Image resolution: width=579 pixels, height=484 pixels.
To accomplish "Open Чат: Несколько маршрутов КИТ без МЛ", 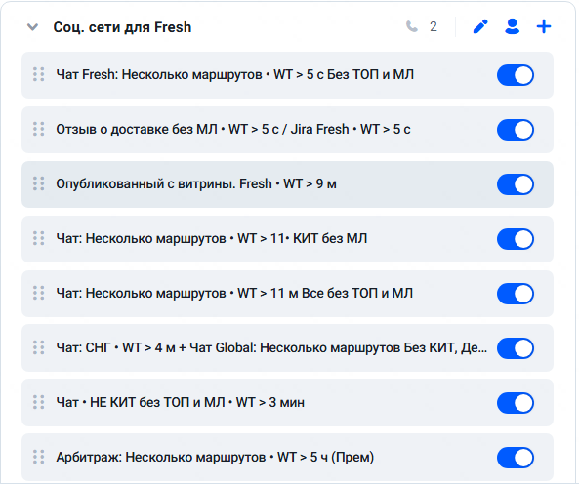I will 287,239.
